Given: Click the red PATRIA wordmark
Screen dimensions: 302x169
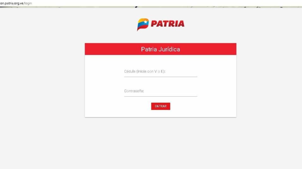Looking at the screenshot, I should [x=167, y=24].
